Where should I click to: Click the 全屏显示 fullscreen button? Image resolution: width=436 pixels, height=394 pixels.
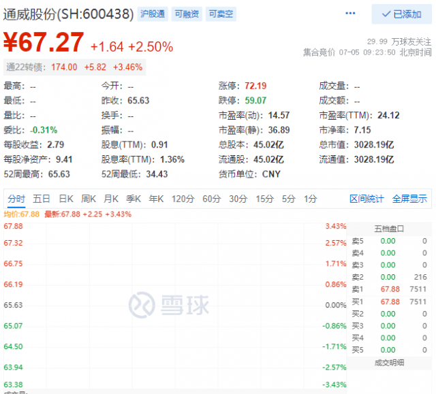[x=409, y=199]
